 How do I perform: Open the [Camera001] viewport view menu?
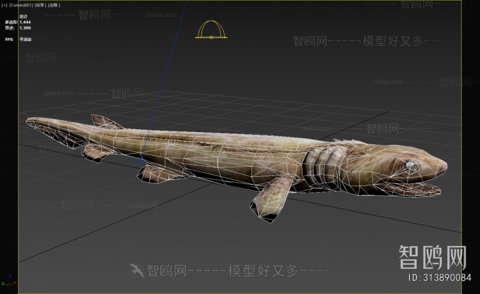tap(21, 5)
